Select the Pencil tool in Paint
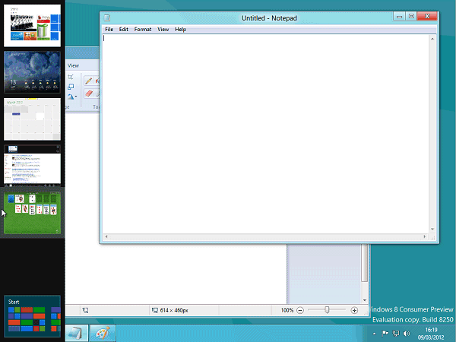This screenshot has height=342, width=456. pos(89,81)
